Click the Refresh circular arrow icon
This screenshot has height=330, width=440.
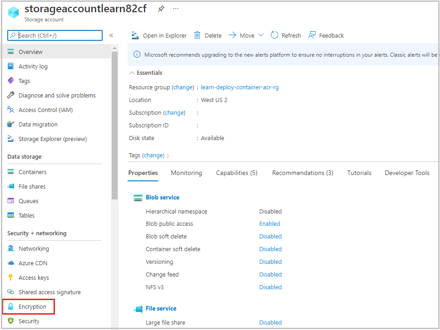click(274, 35)
